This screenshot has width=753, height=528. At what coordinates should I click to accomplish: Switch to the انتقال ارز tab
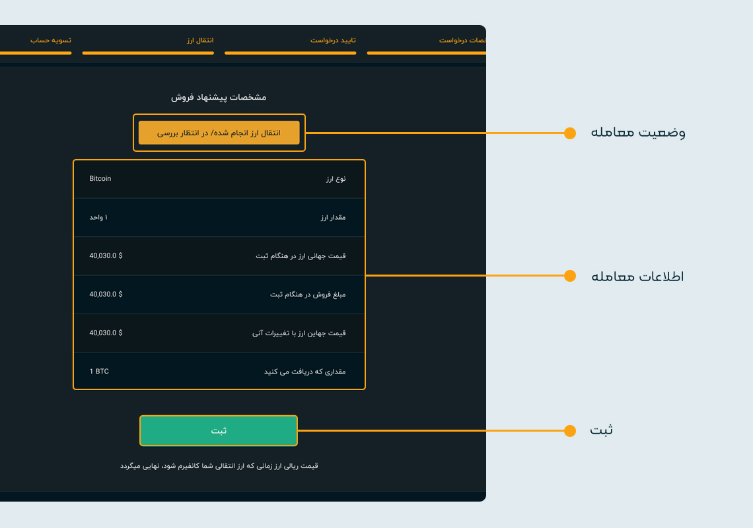coord(199,40)
